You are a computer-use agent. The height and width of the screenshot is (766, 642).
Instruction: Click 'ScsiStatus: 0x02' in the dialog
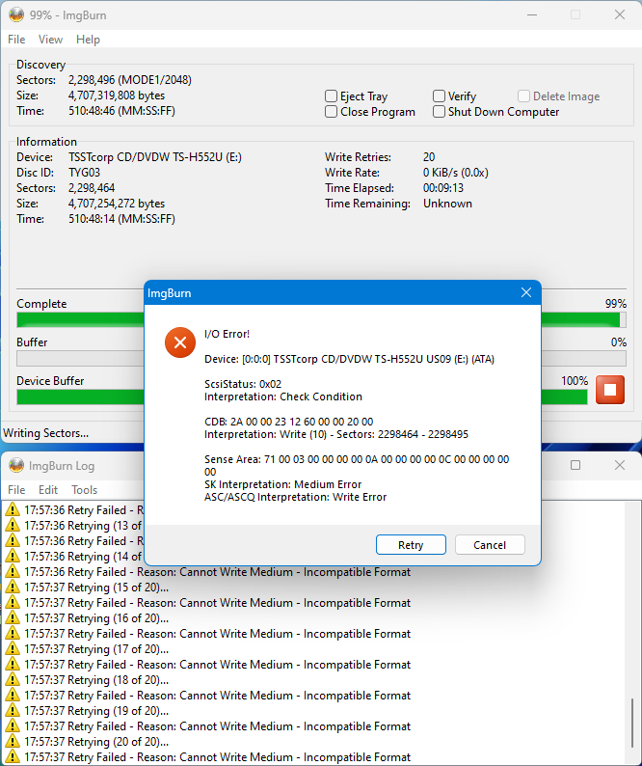(x=243, y=384)
